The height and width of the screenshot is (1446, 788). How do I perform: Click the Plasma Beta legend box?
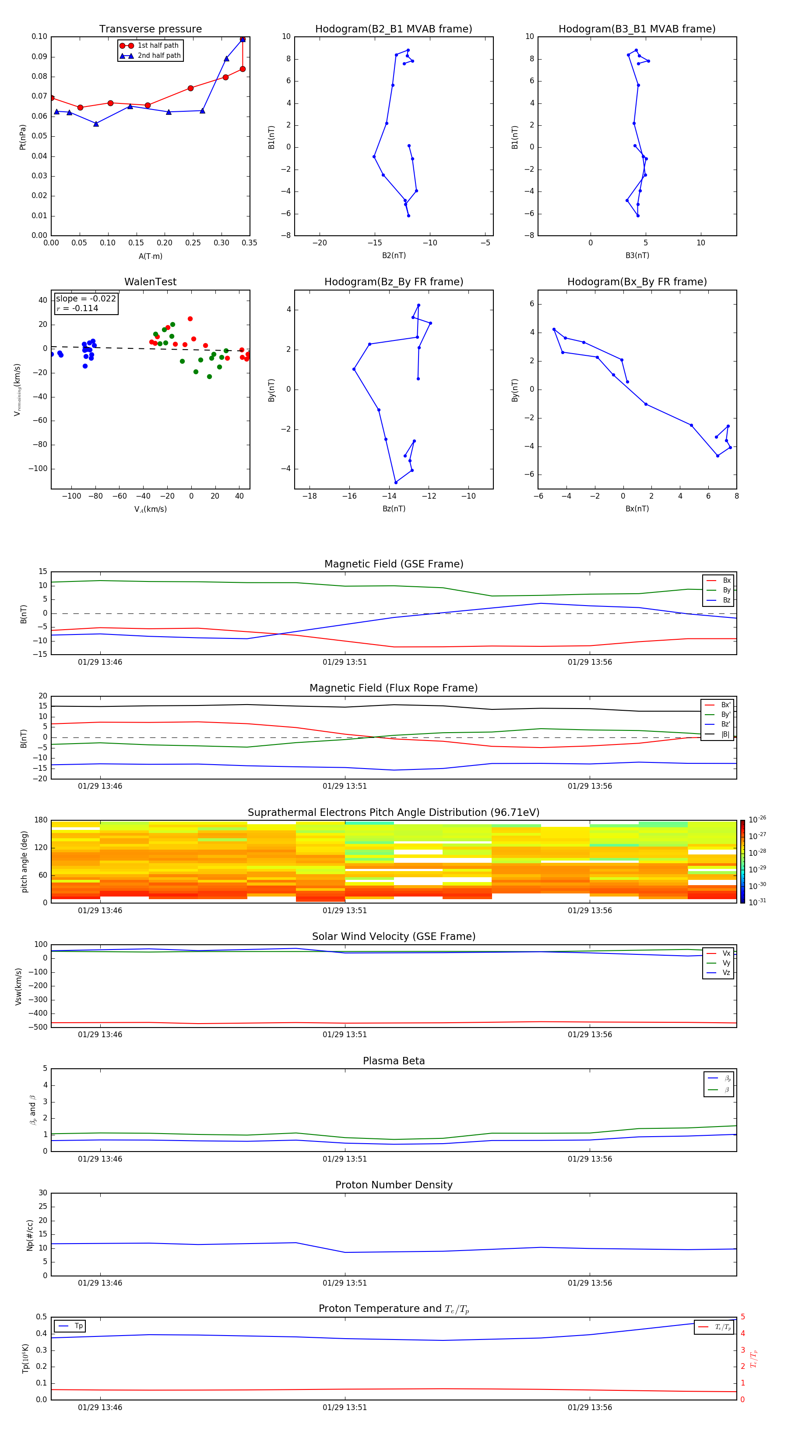tap(718, 1084)
